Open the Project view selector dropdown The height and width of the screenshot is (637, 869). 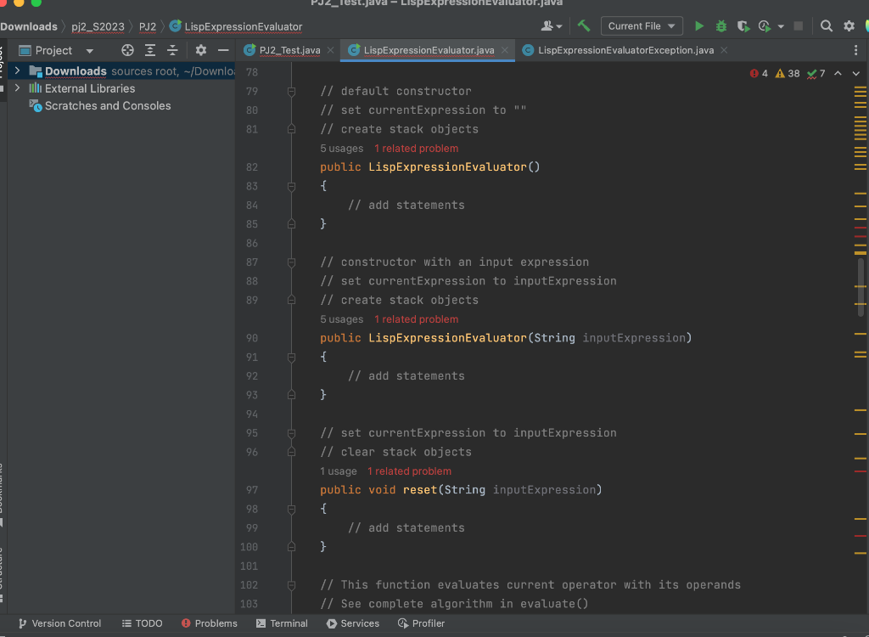pos(89,51)
